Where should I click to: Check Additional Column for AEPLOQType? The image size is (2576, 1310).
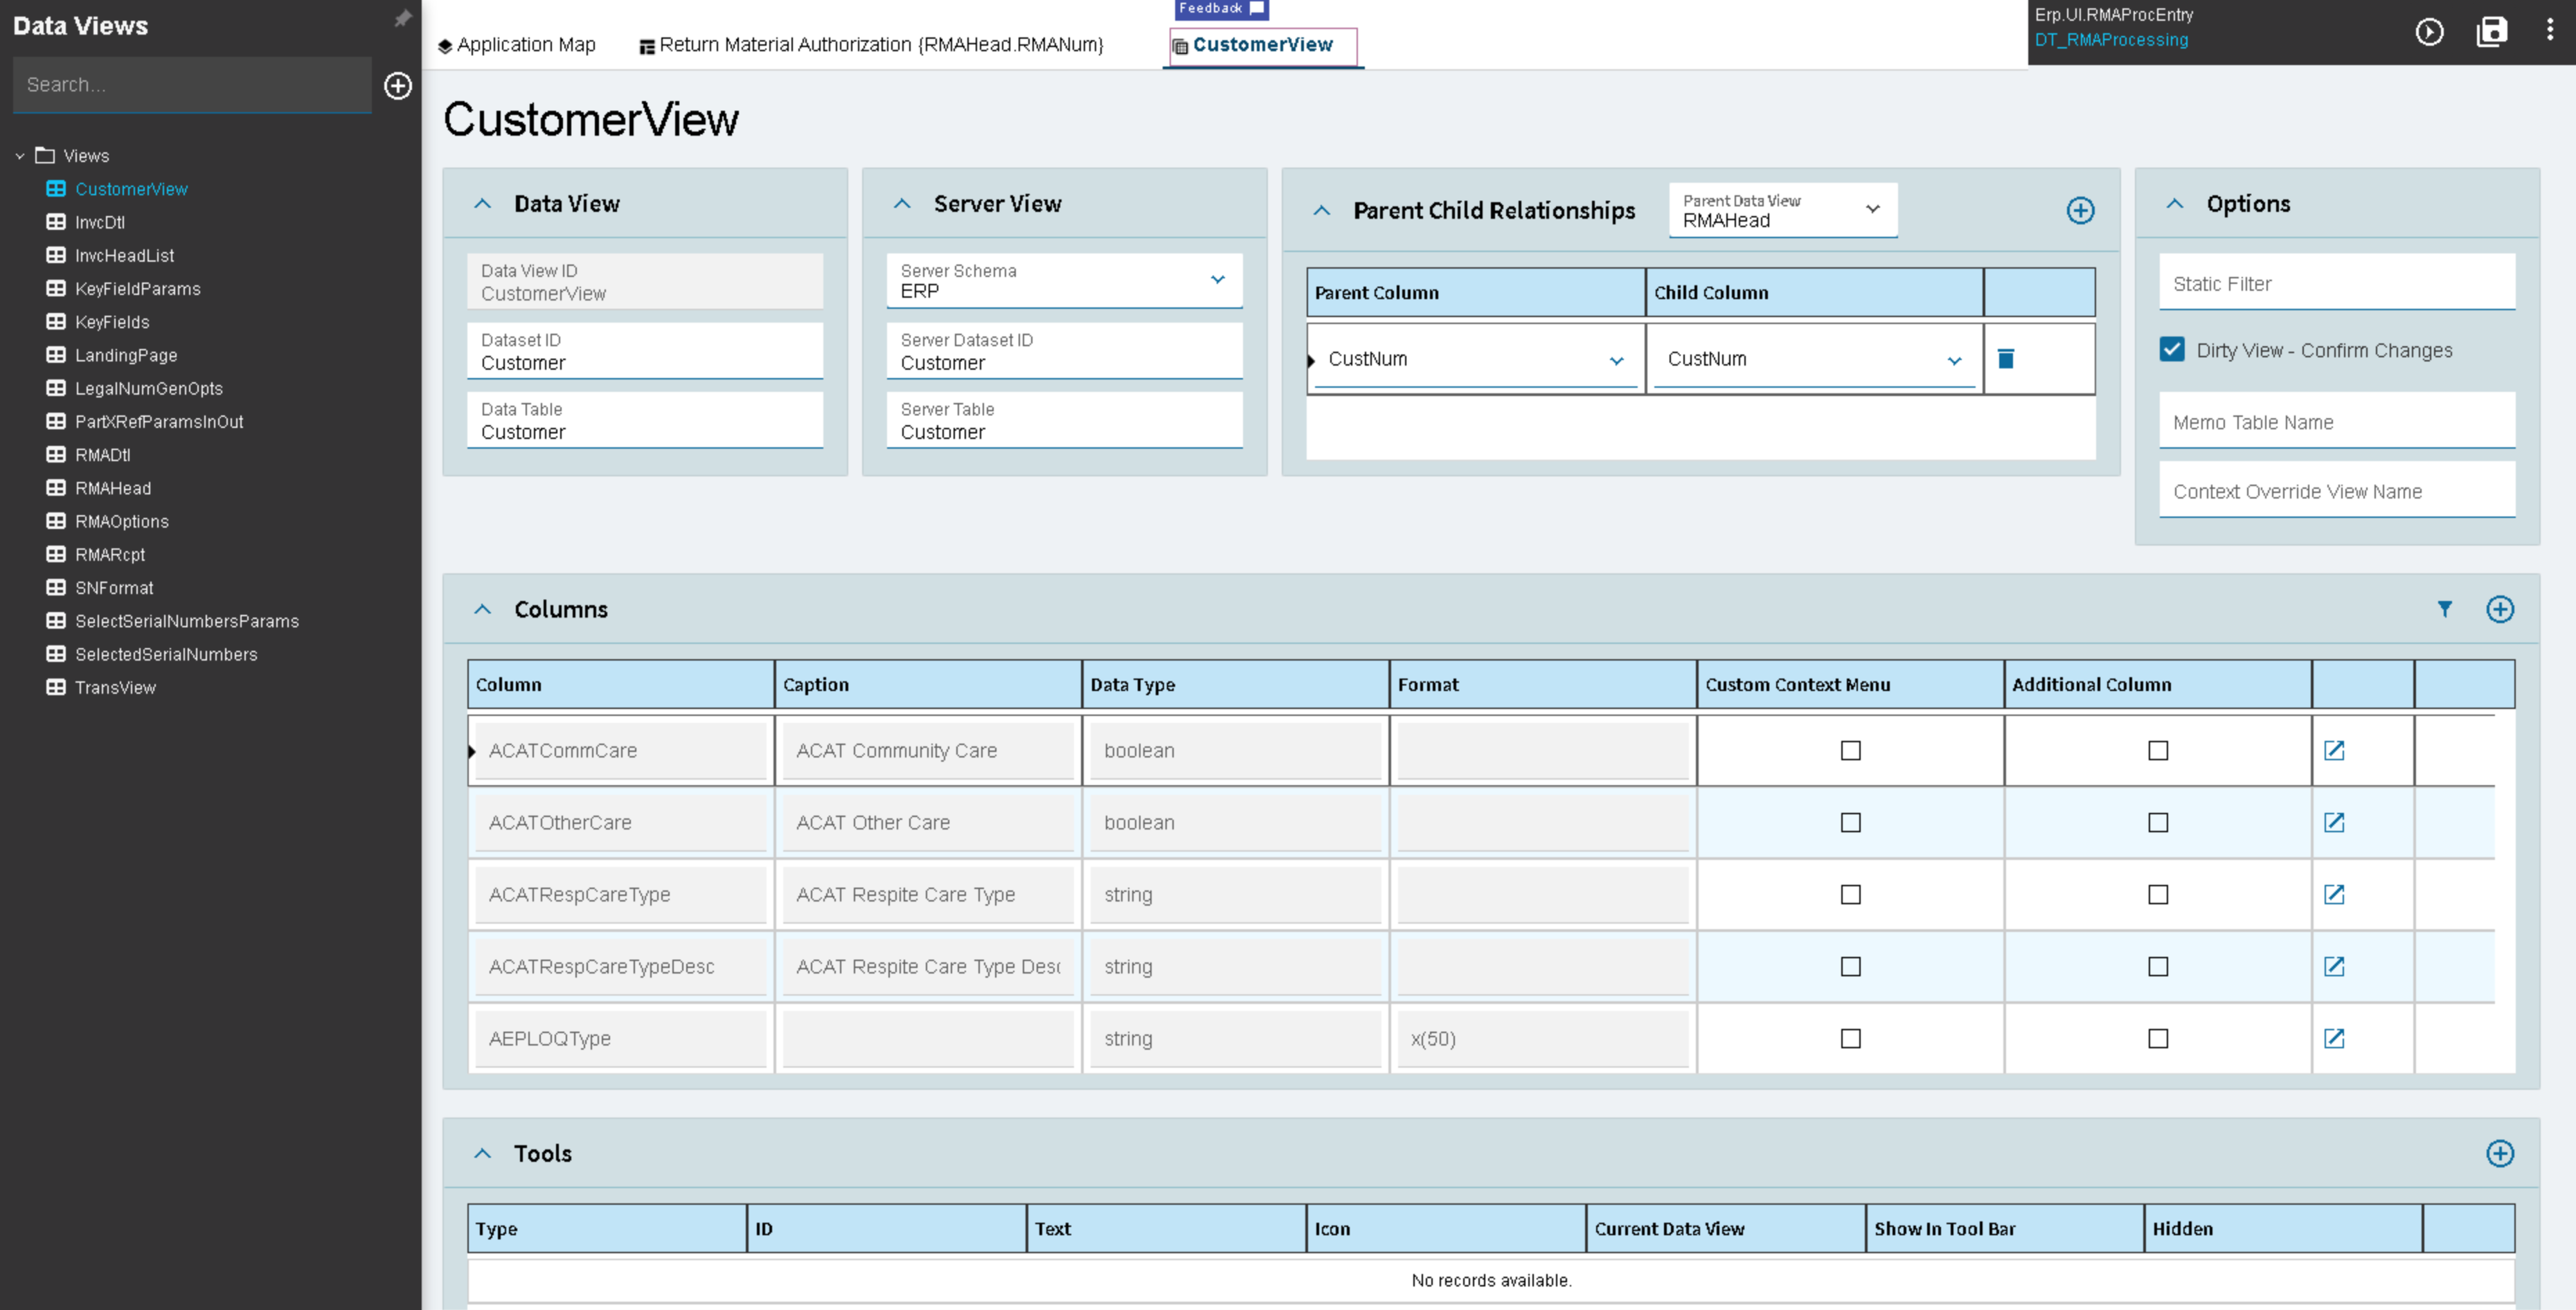coord(2157,1039)
